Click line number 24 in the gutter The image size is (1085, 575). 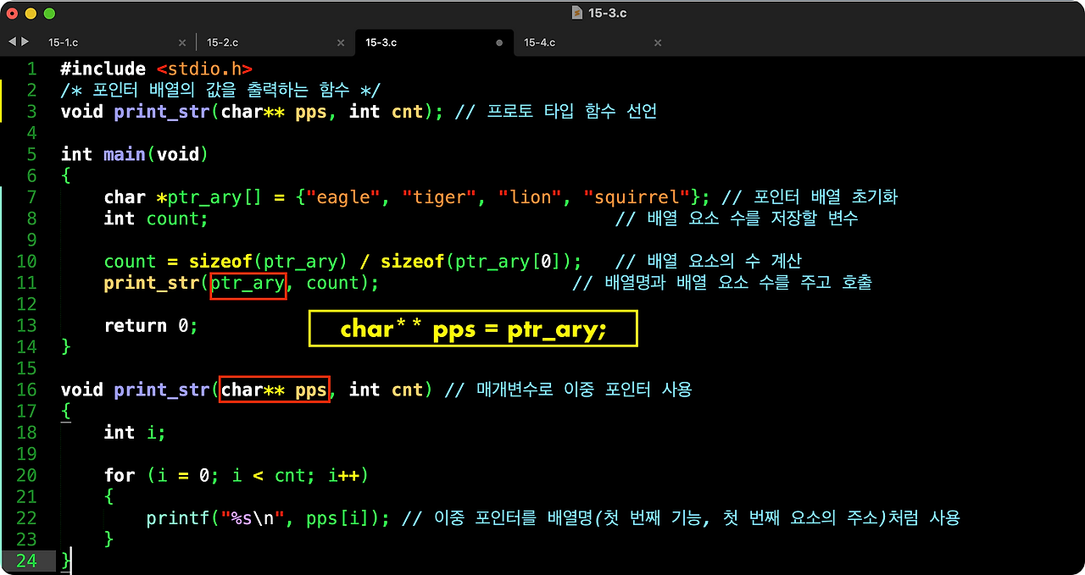(28, 561)
